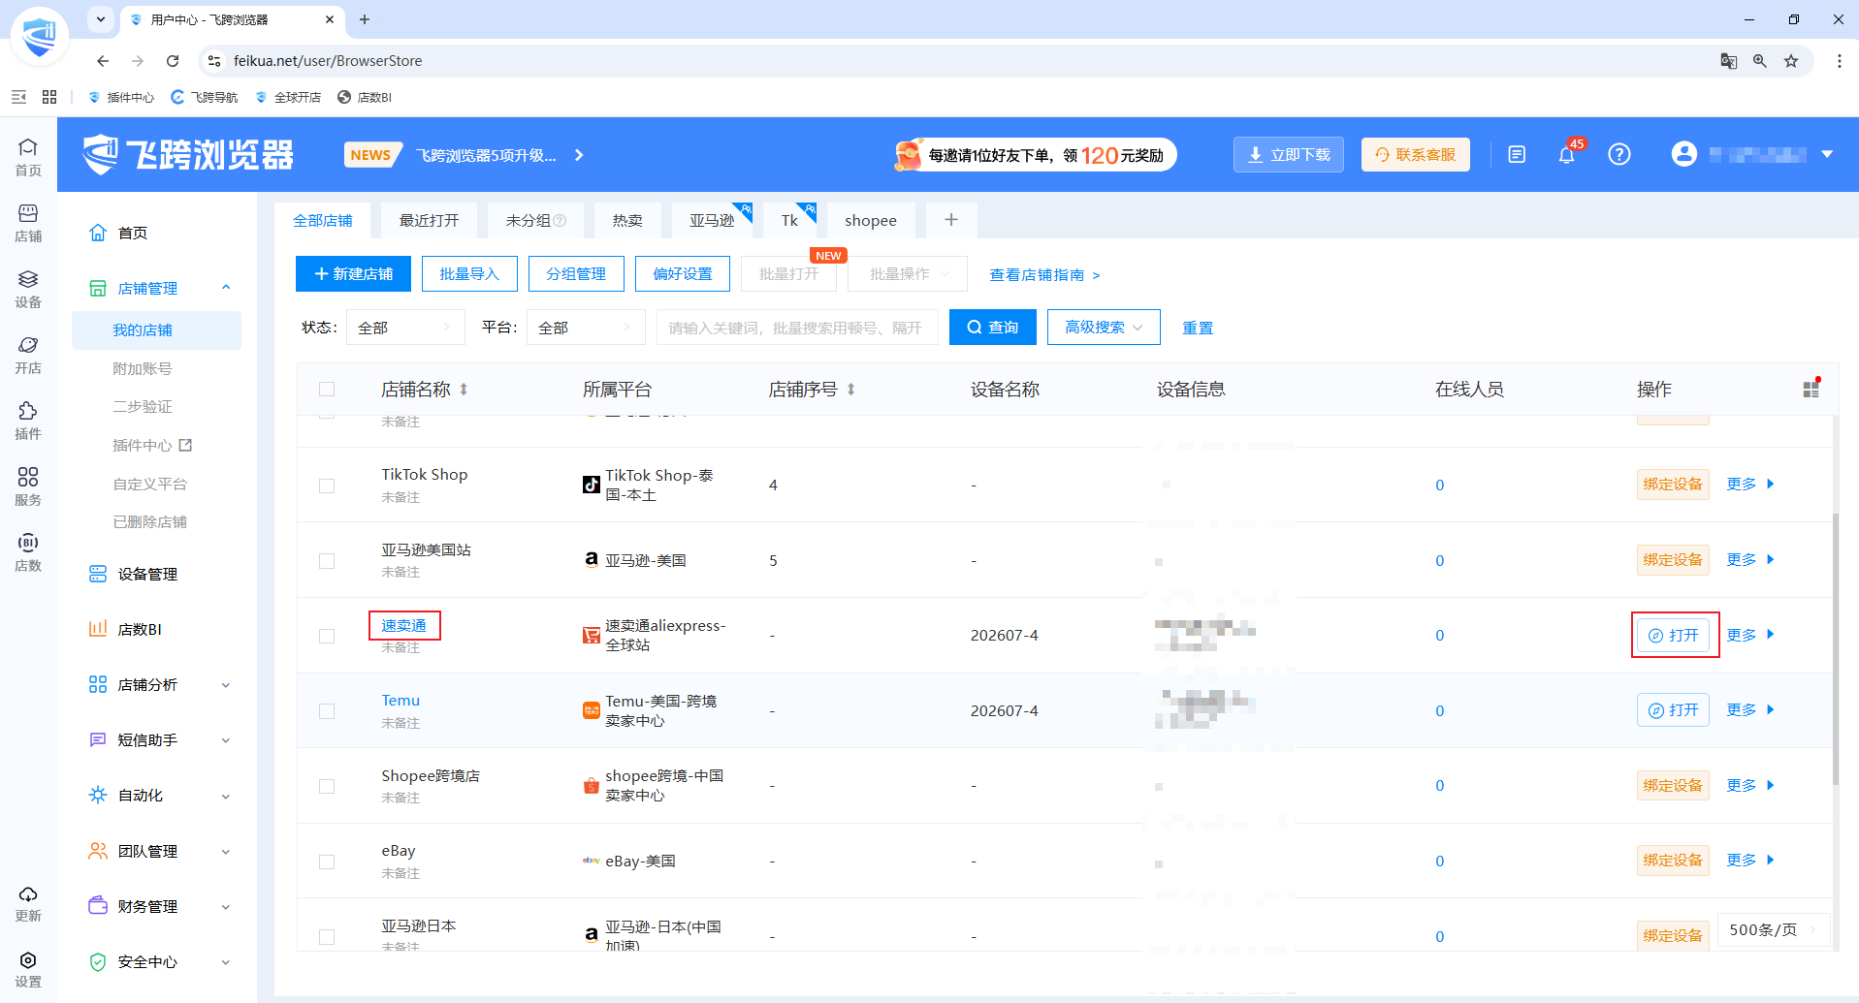Click the help question mark icon

1619,155
